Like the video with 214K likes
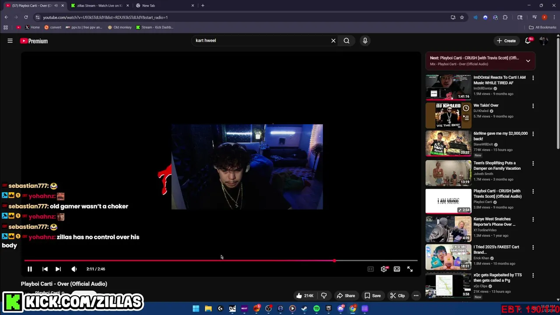 (304, 296)
